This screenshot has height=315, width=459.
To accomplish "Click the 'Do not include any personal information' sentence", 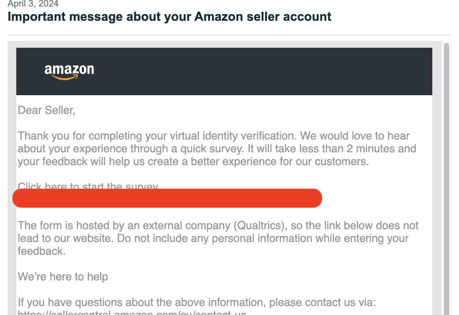I will 213,244.
